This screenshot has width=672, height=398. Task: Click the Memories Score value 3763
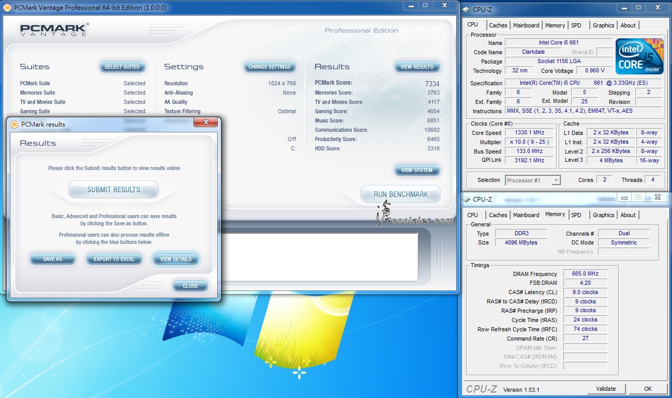click(434, 93)
